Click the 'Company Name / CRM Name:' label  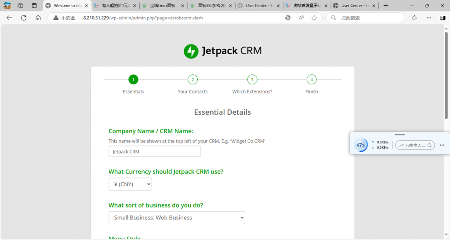[151, 131]
